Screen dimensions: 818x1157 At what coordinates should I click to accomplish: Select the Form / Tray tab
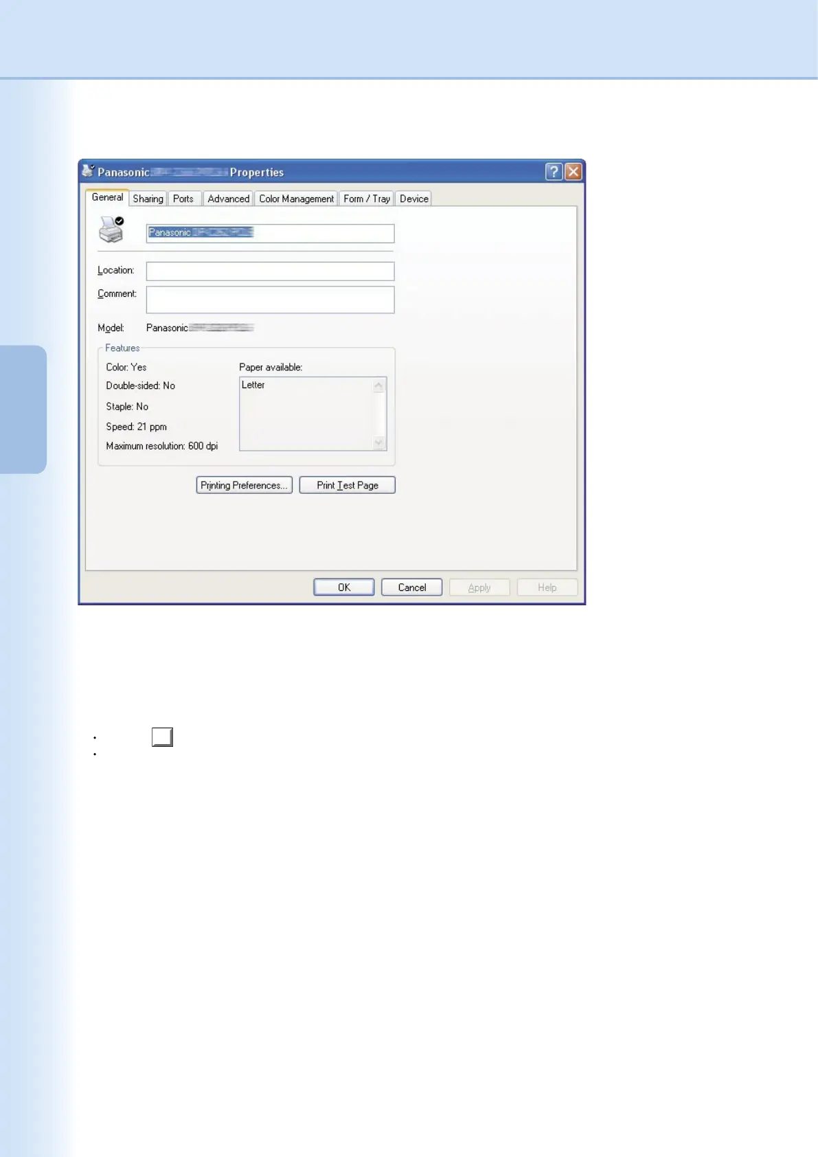pos(367,199)
